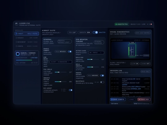Click the Luxor CS2 logo icon

pos(17,24)
